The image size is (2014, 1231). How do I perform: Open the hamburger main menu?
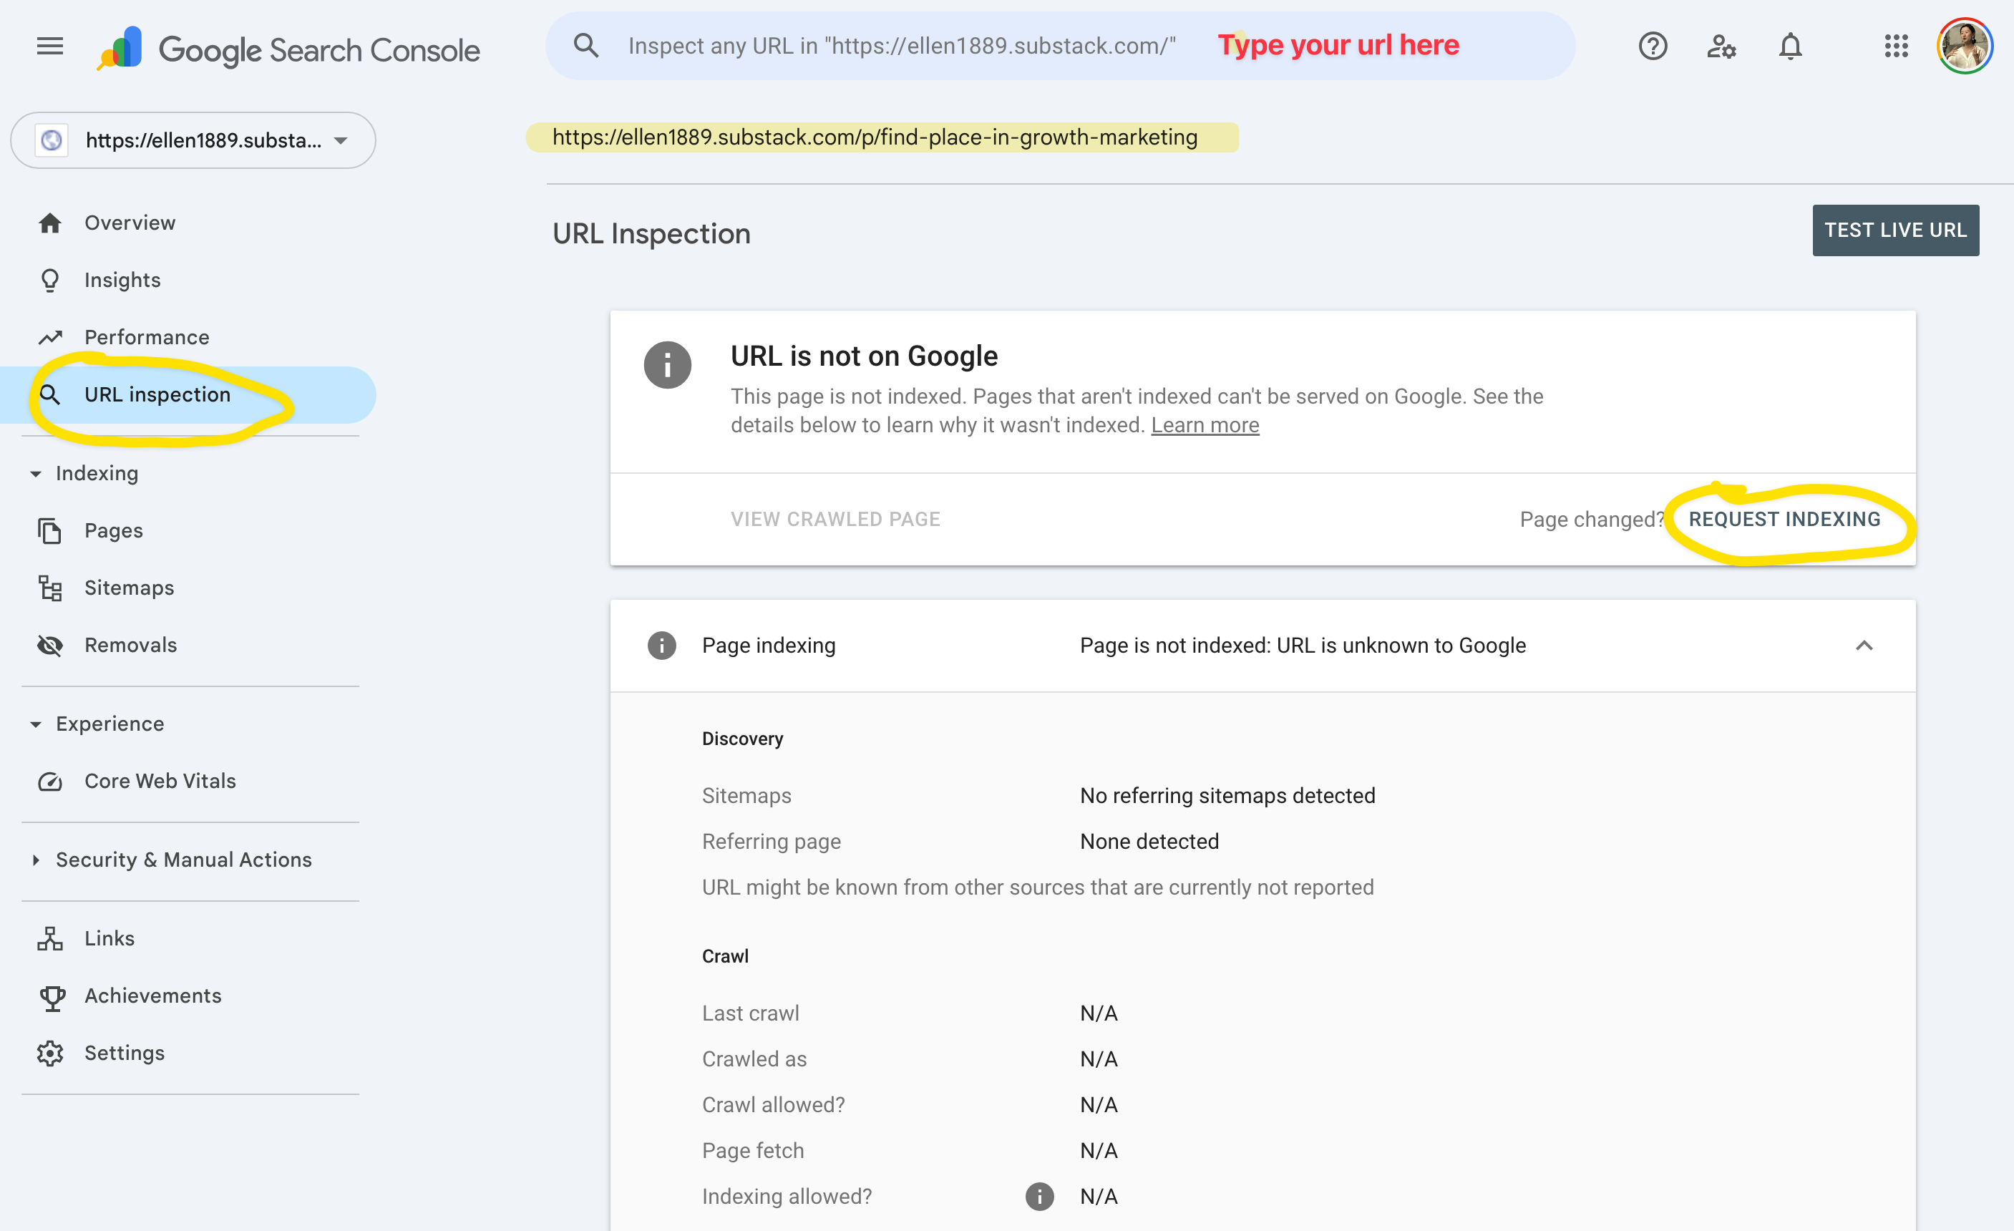pos(50,47)
